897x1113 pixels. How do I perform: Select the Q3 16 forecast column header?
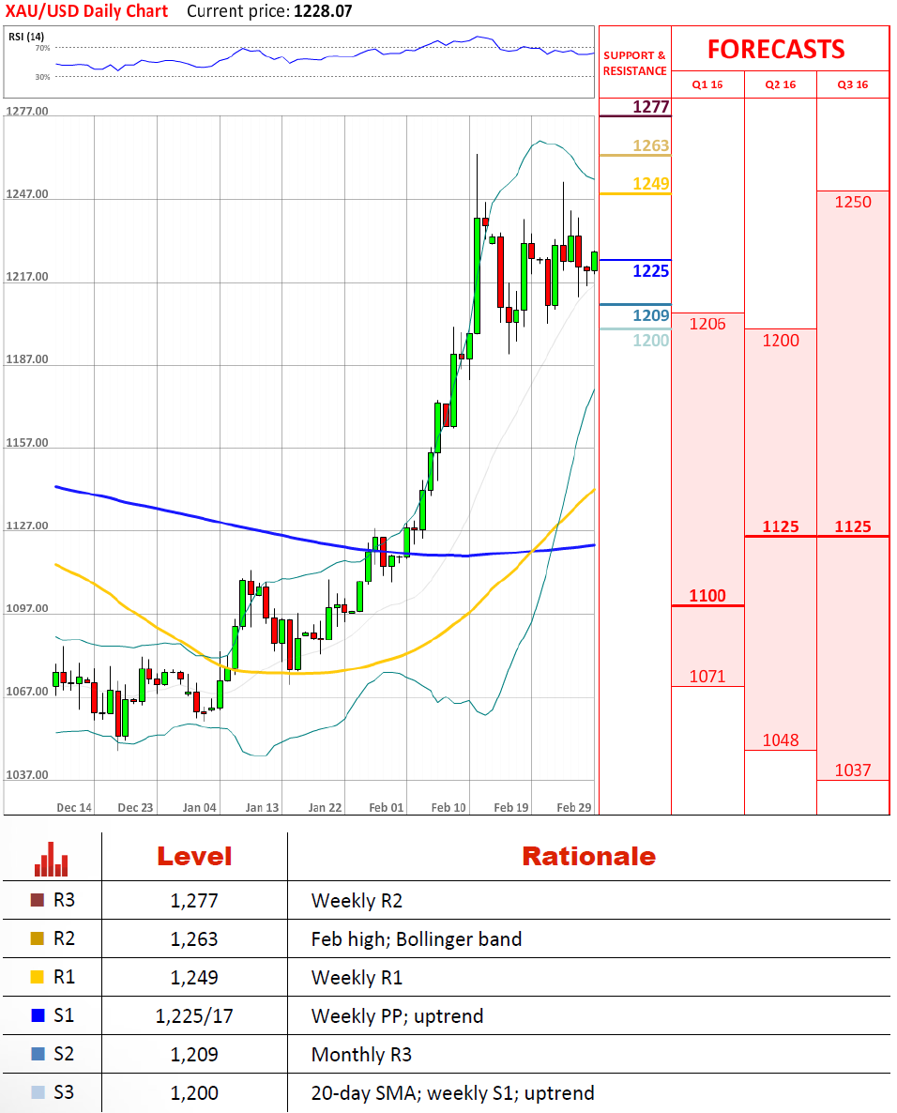[x=853, y=84]
